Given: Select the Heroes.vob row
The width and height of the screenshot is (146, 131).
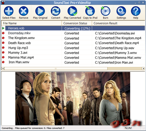Looking at the screenshot, I should [x=73, y=28].
